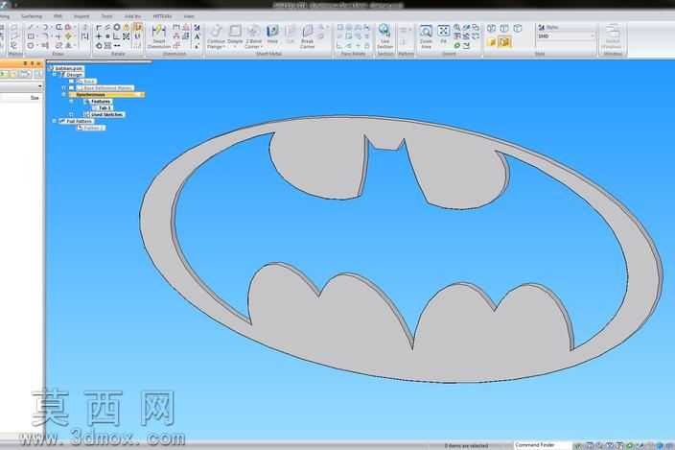Select the Line draw tool
The image size is (675, 450).
point(31,27)
